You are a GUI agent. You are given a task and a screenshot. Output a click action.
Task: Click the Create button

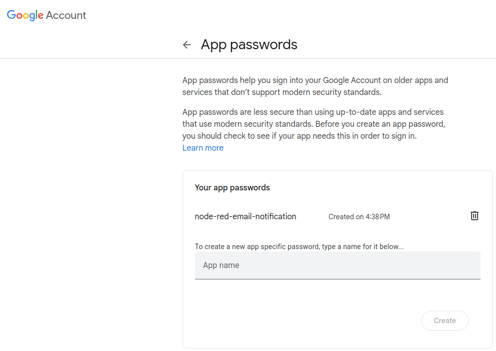click(444, 321)
